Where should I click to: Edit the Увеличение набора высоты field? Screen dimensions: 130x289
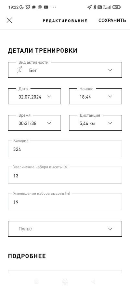(x=65, y=175)
